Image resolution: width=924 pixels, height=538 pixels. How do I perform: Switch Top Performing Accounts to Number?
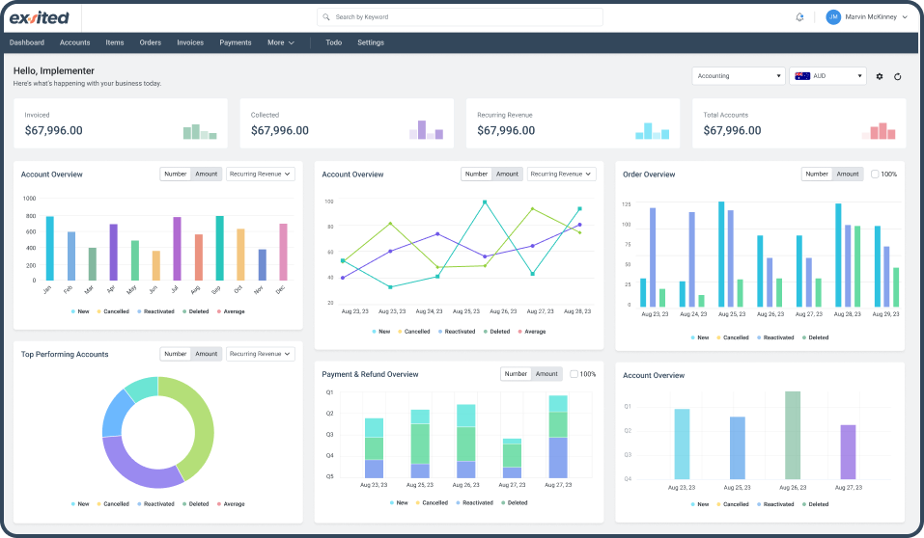pos(176,354)
